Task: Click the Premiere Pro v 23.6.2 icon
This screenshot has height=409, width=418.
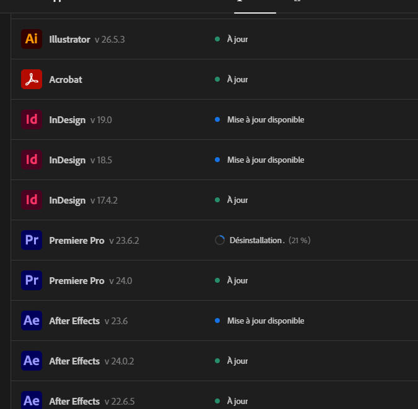Action: (x=32, y=240)
